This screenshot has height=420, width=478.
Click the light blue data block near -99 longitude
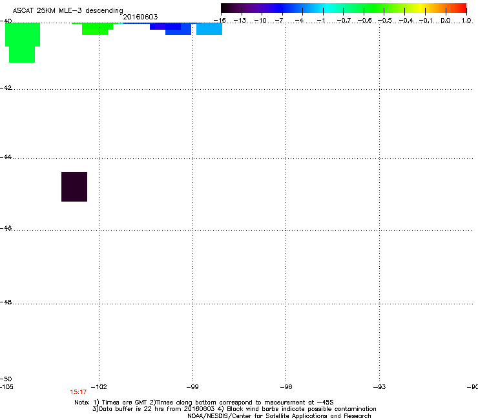click(209, 29)
